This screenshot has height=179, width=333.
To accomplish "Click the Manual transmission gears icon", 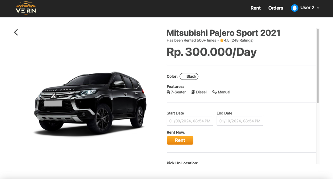I will (214, 92).
